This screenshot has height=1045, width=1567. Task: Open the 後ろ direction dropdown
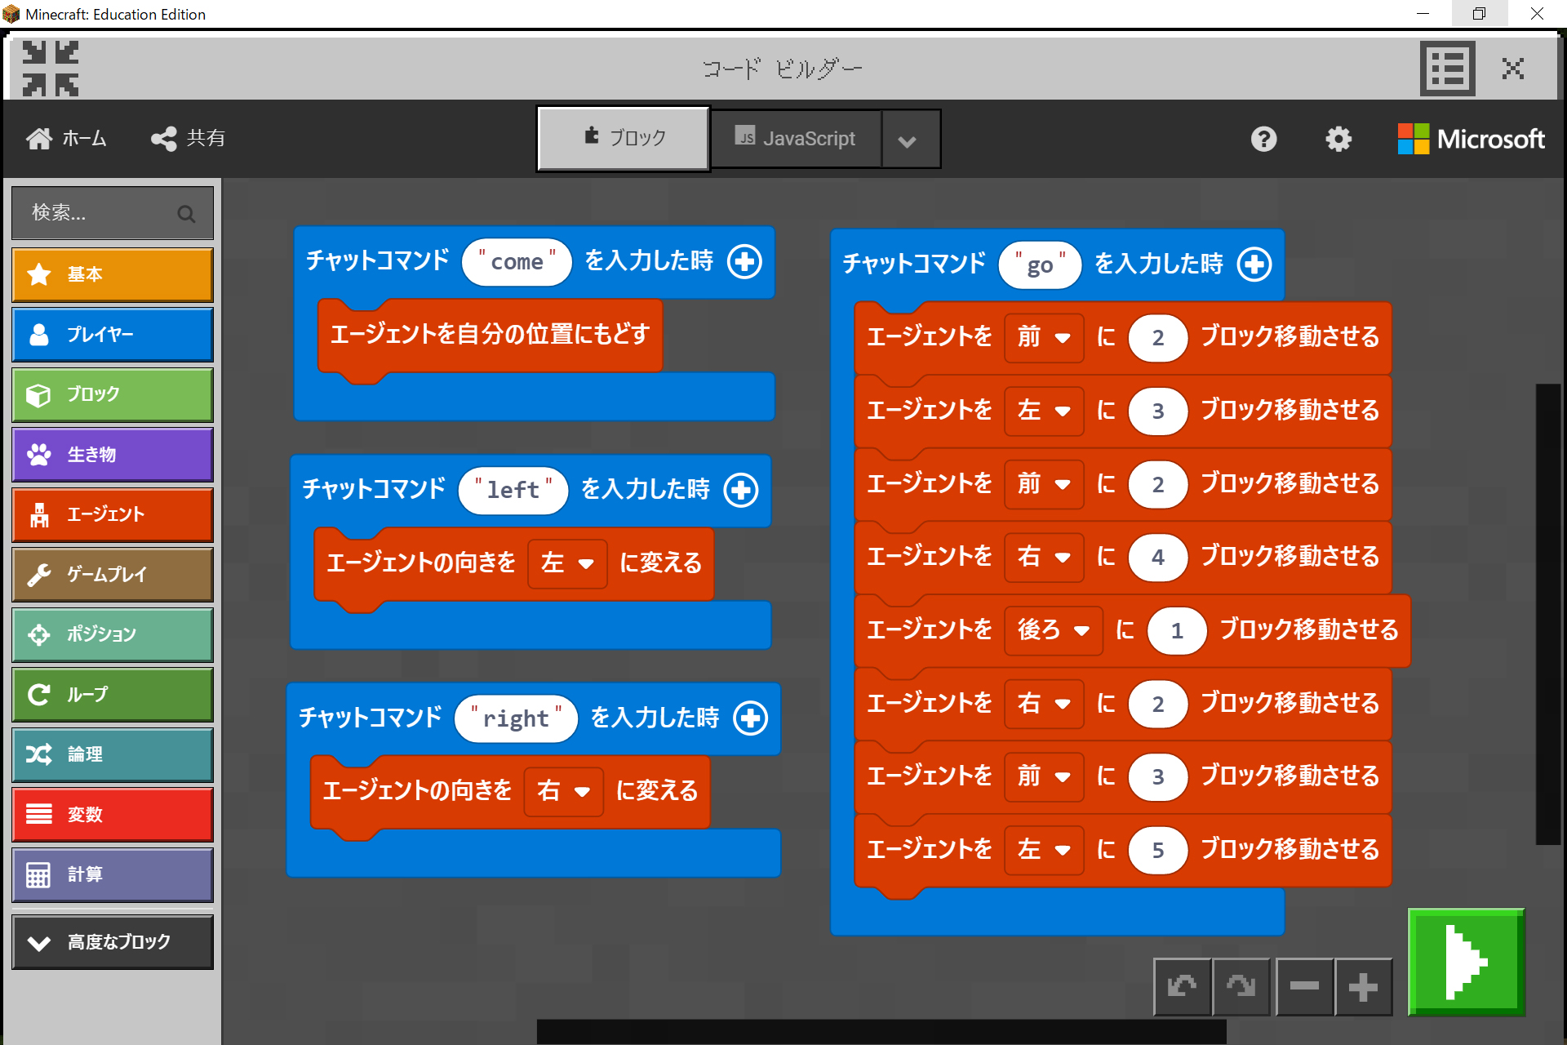coord(1053,630)
